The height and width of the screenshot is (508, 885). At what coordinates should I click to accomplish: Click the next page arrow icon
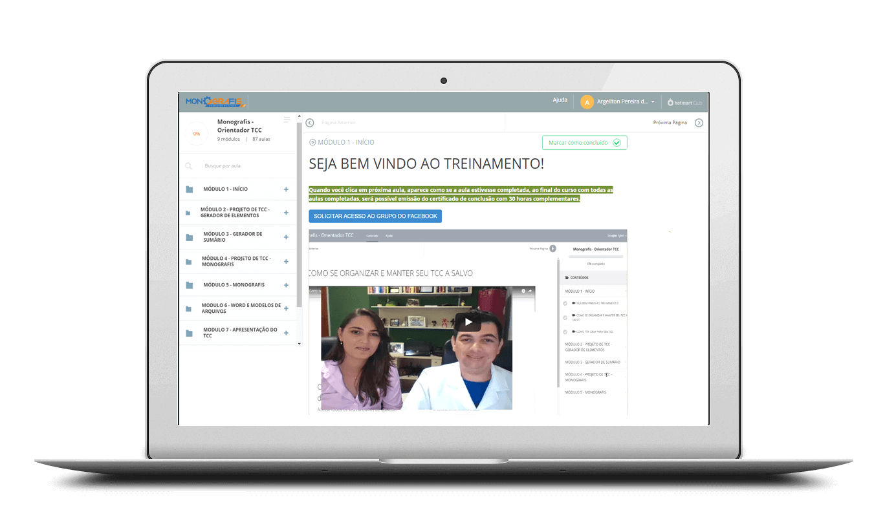(x=699, y=123)
